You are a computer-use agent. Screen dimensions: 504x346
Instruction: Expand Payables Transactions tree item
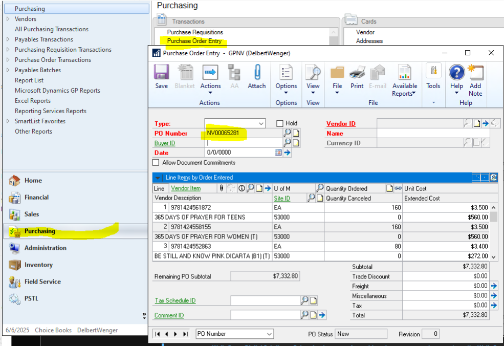8,39
